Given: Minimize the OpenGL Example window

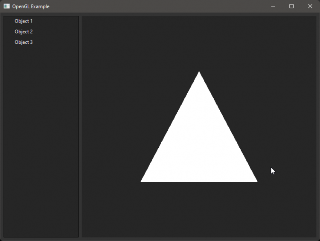Looking at the screenshot, I should 273,6.
